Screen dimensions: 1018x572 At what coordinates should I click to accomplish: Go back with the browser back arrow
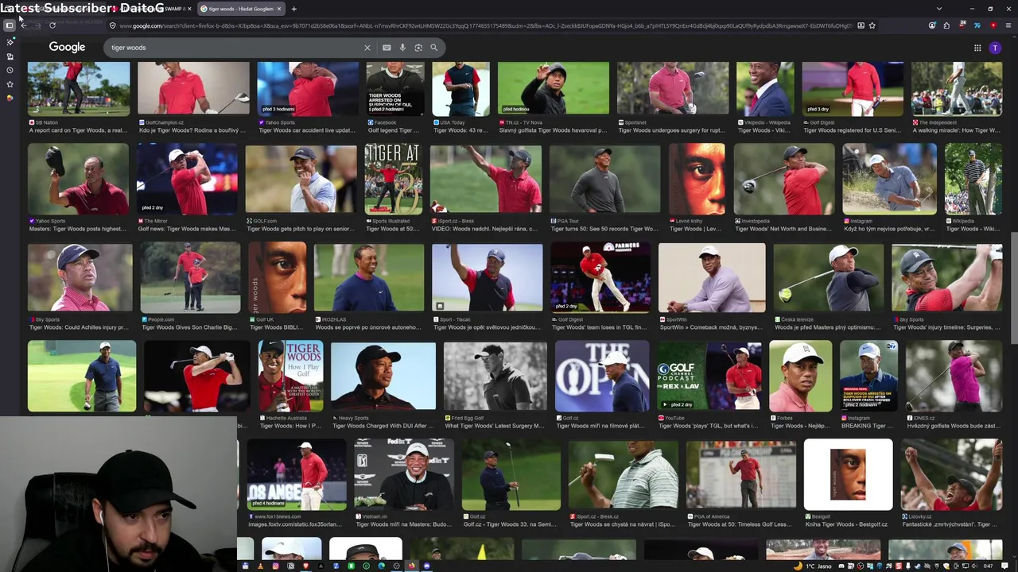coord(24,25)
